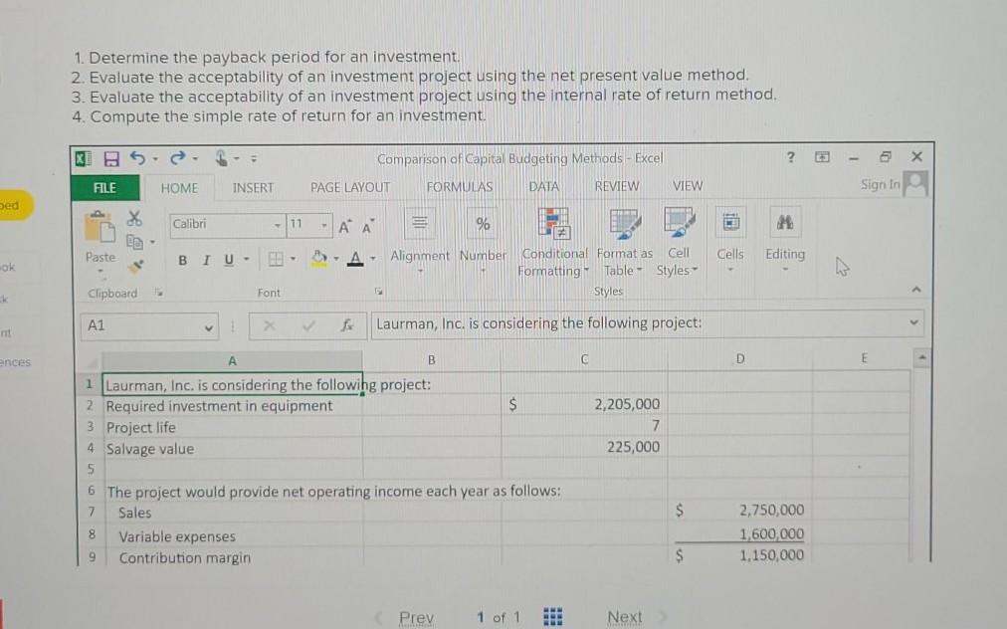
Task: Toggle italic formatting
Action: point(205,259)
